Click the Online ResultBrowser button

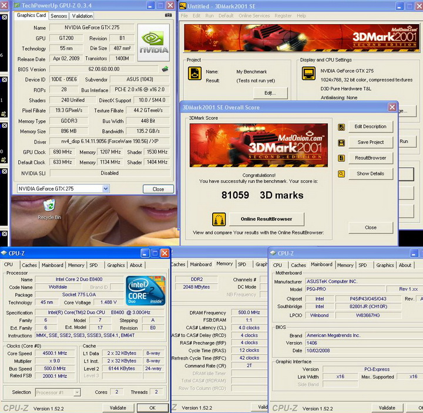[267, 219]
